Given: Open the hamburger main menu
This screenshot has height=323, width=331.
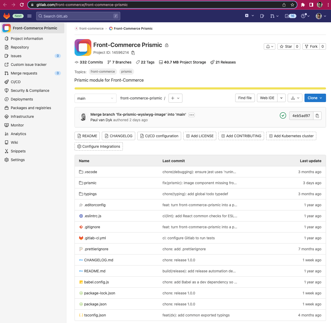Looking at the screenshot, I should coord(29,16).
